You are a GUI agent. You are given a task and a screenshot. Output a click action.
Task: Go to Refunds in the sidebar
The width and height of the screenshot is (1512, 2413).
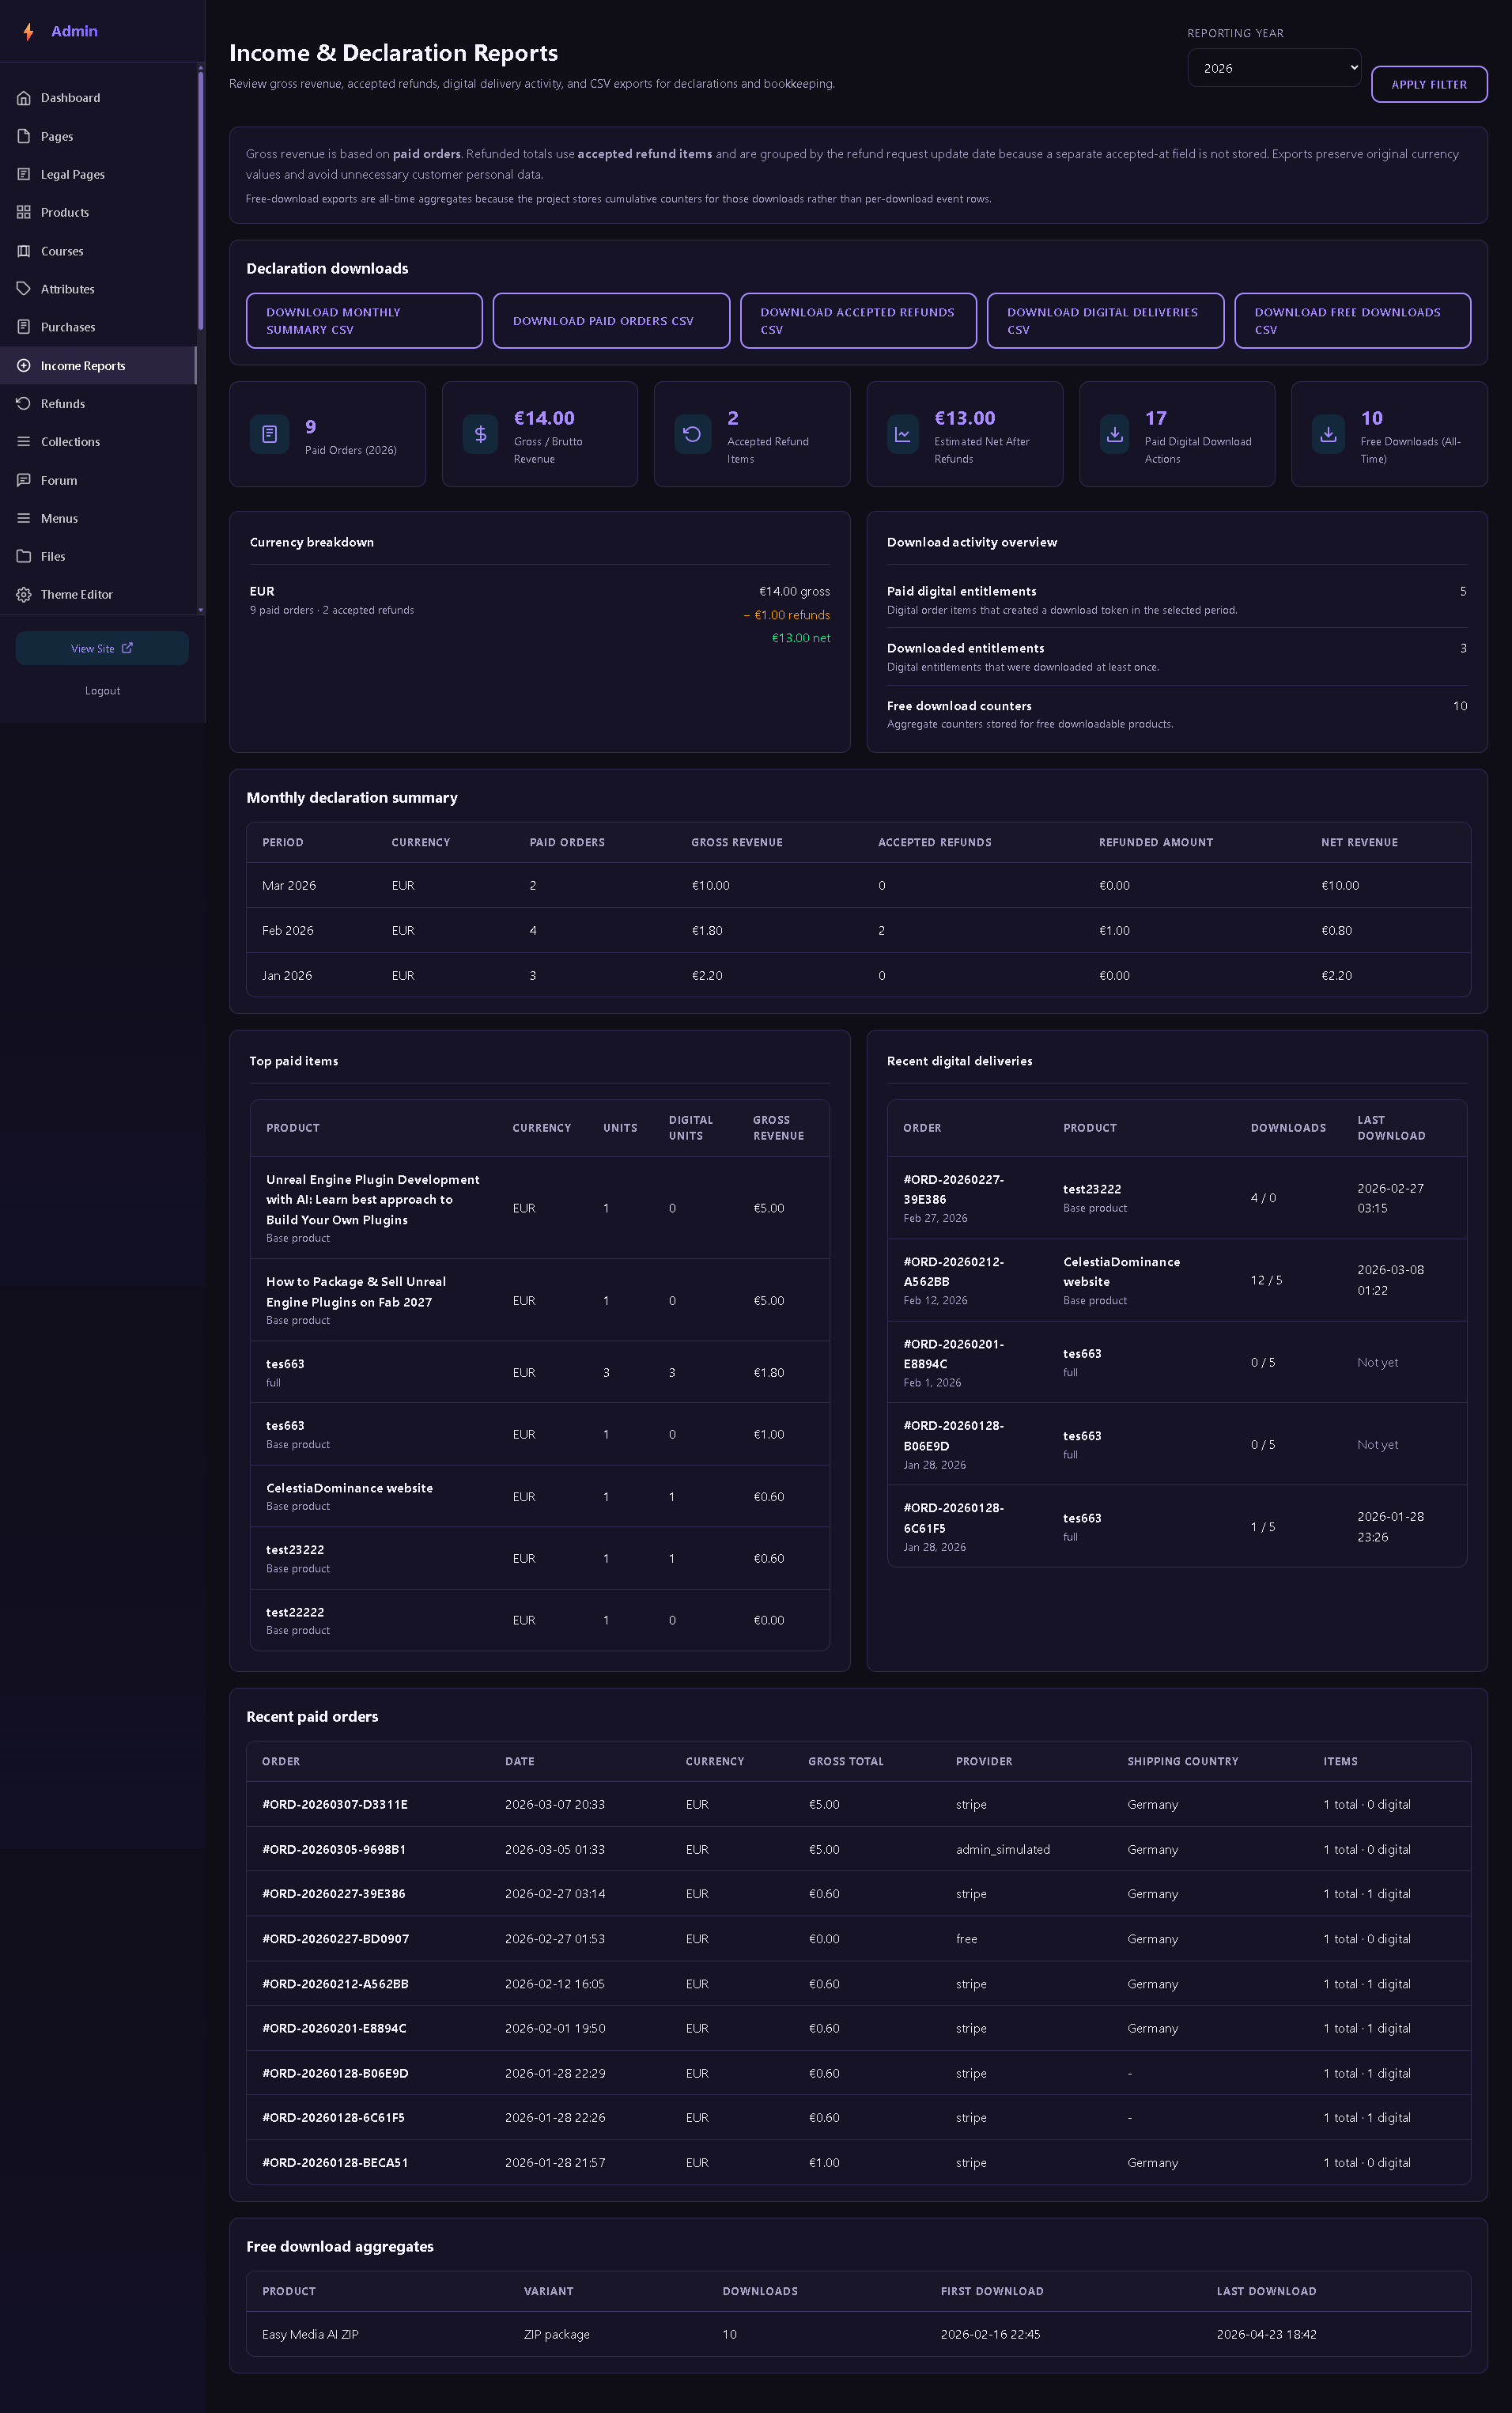[x=98, y=404]
